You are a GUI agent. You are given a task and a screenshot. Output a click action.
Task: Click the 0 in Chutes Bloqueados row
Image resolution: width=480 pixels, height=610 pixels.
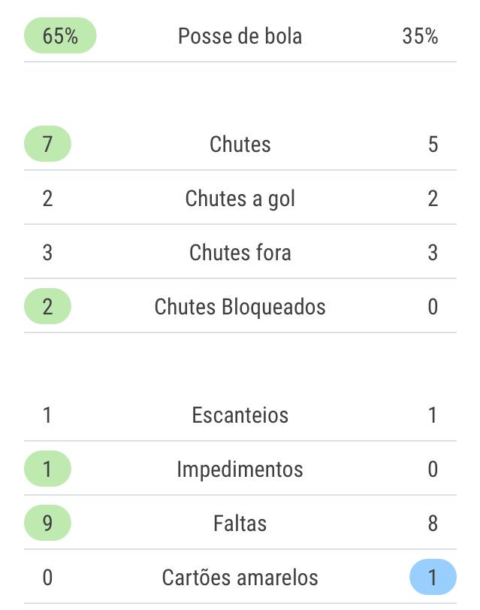(x=433, y=307)
